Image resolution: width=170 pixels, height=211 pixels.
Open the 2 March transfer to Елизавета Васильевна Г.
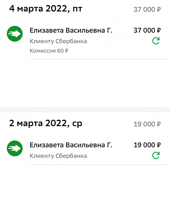[x=71, y=145]
